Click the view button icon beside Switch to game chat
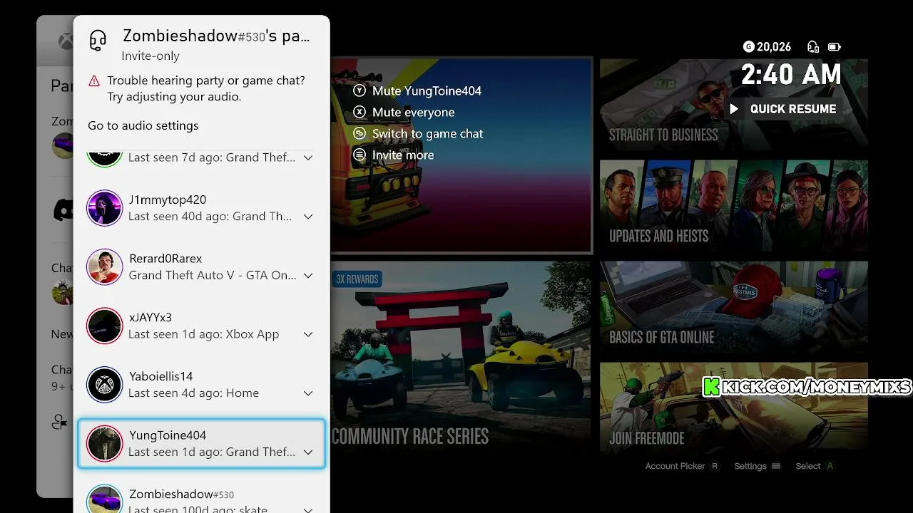This screenshot has width=913, height=513. 359,134
